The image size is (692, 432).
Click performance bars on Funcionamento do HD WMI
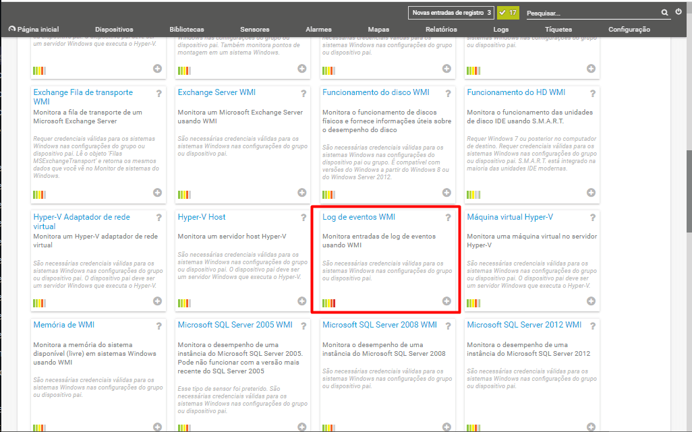(473, 195)
